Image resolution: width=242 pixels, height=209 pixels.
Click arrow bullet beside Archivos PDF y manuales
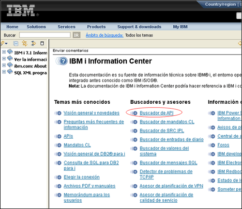pos(58,186)
